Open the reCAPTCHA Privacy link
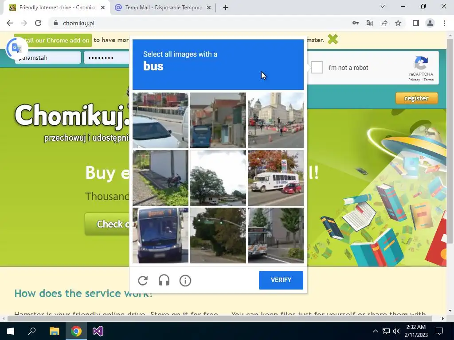This screenshot has width=454, height=340. pyautogui.click(x=414, y=80)
